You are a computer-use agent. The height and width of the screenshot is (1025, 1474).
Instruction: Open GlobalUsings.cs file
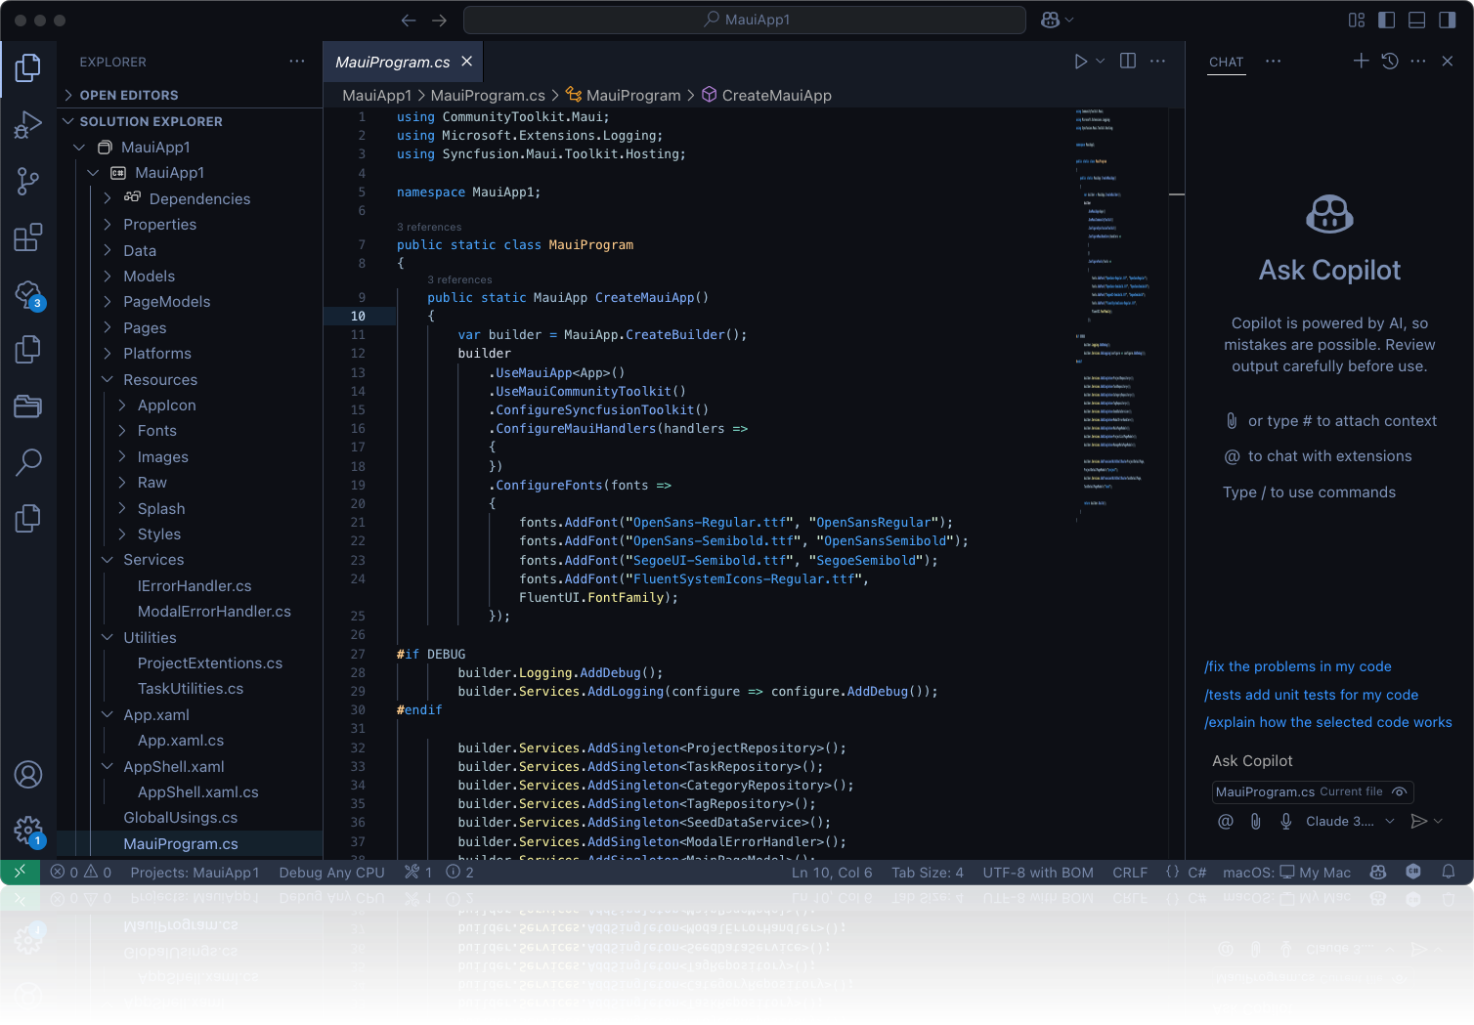pyautogui.click(x=181, y=818)
